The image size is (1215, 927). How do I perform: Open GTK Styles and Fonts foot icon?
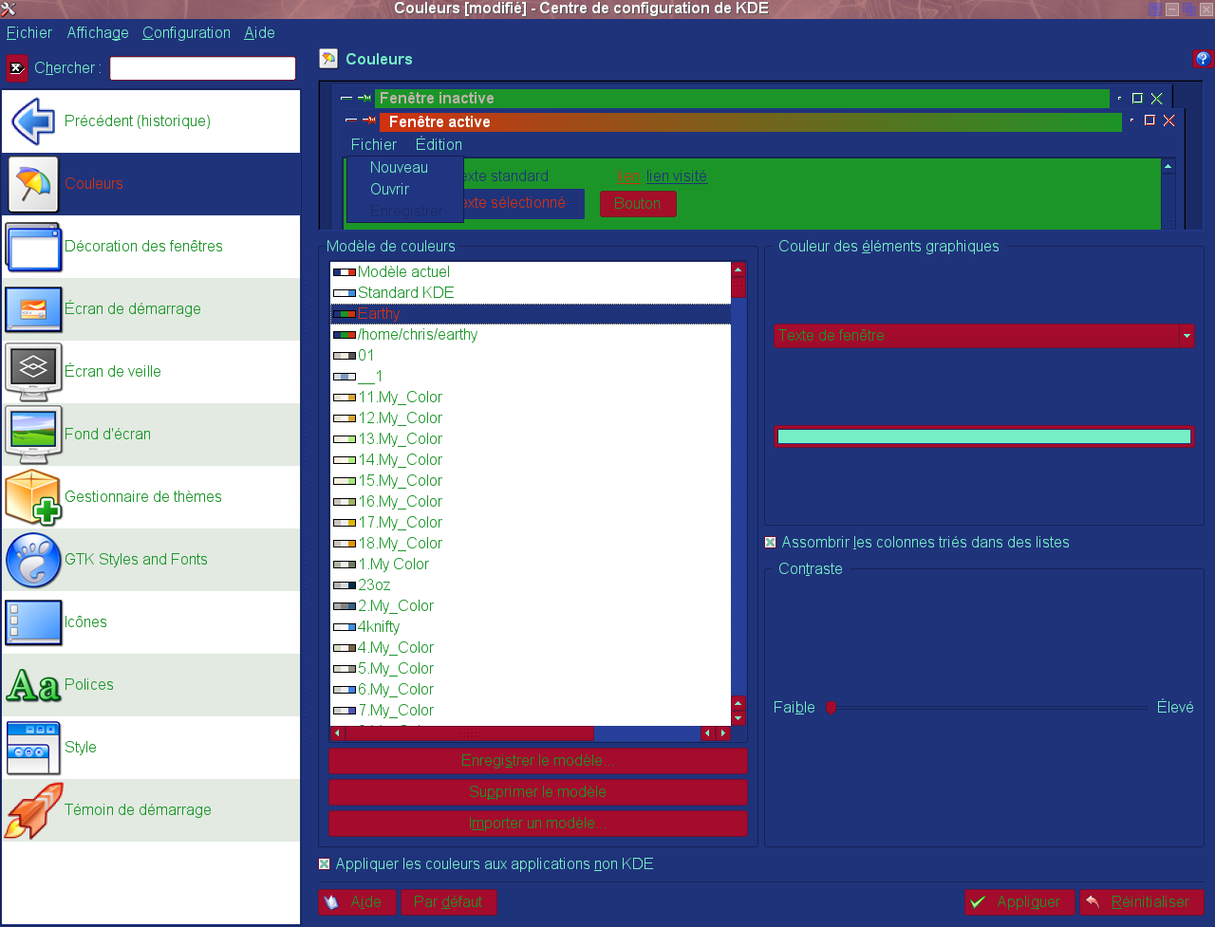pos(33,560)
